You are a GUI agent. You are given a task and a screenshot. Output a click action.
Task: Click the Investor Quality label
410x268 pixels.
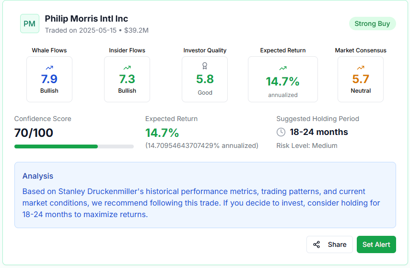coord(205,50)
